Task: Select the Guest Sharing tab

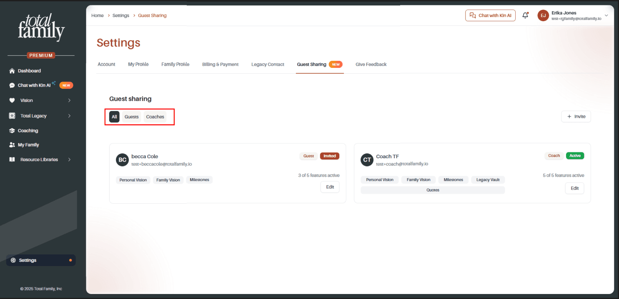Action: pyautogui.click(x=320, y=65)
